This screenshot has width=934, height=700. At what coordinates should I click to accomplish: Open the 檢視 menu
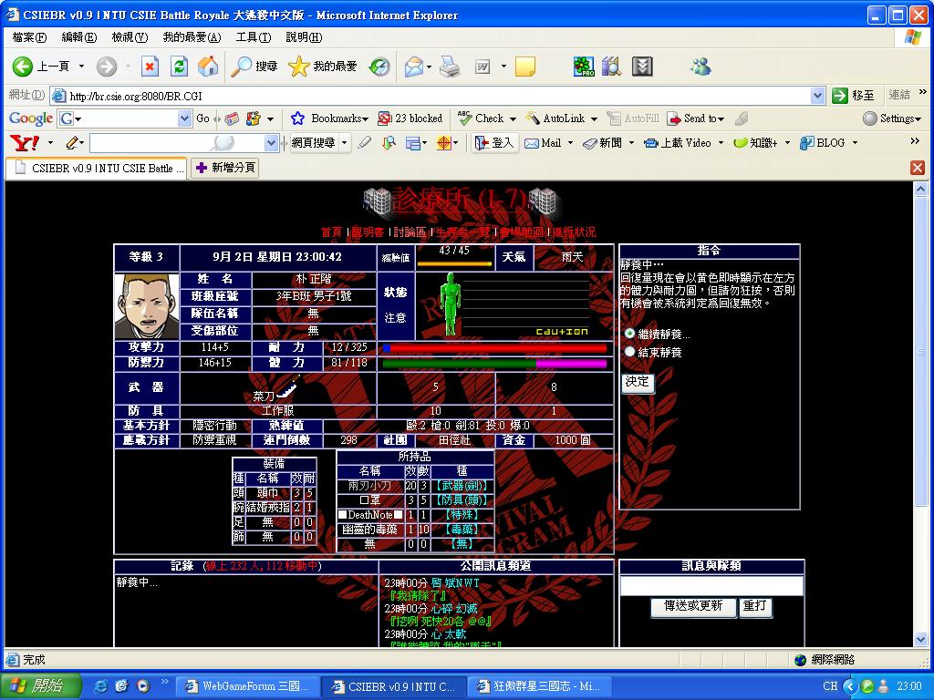130,37
